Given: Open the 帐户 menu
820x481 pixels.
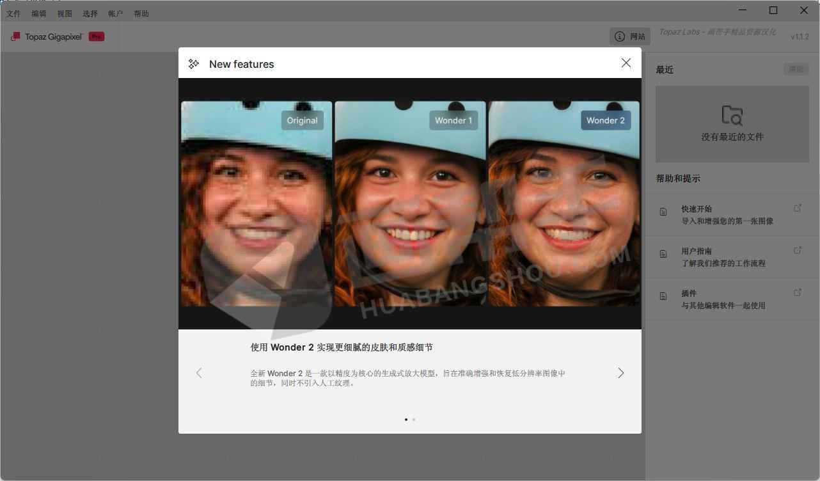Looking at the screenshot, I should coord(116,13).
